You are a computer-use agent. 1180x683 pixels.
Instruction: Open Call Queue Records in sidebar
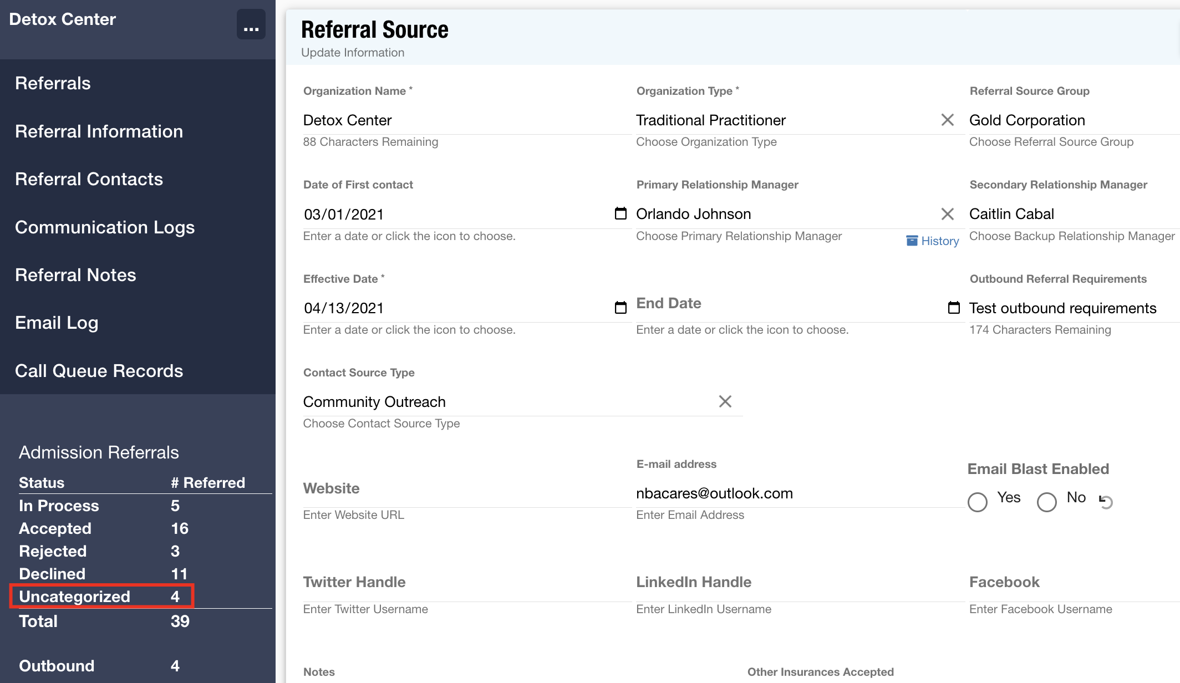99,371
